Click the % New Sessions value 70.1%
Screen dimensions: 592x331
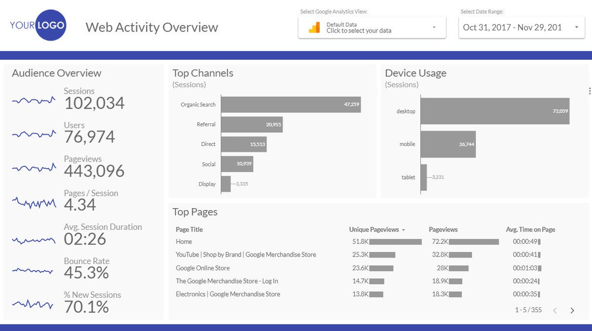pyautogui.click(x=86, y=307)
